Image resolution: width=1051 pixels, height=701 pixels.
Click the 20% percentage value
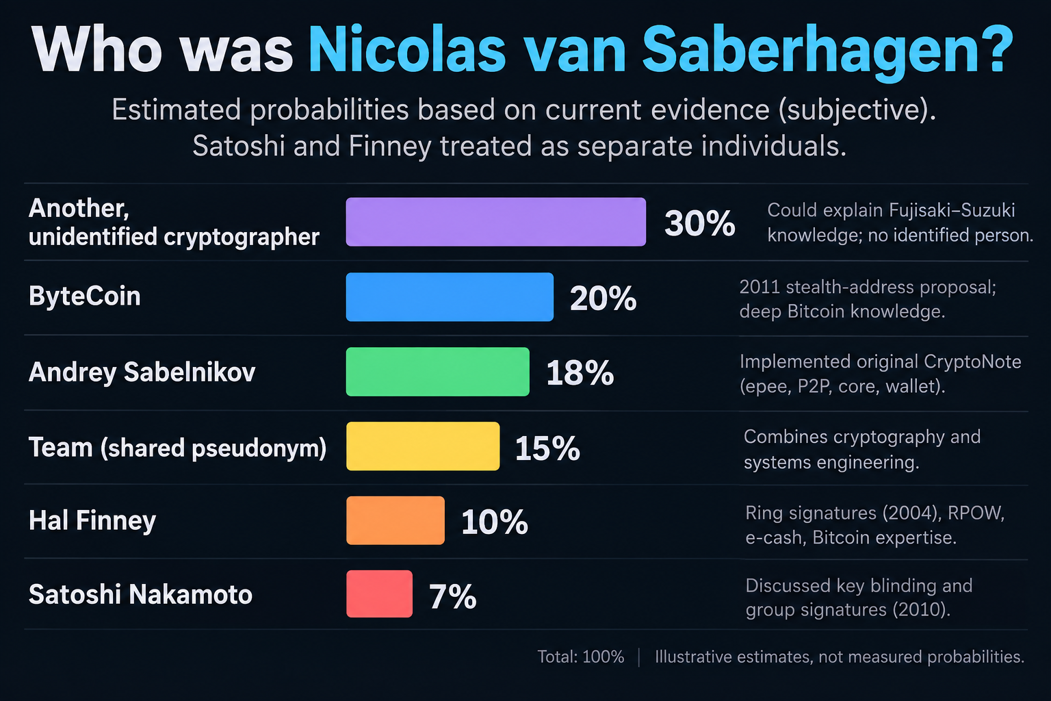coord(603,298)
